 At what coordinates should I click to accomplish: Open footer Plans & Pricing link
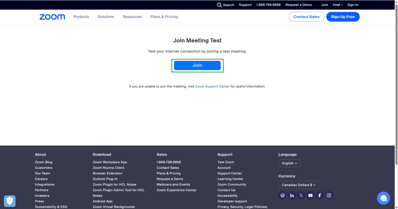[x=169, y=173]
